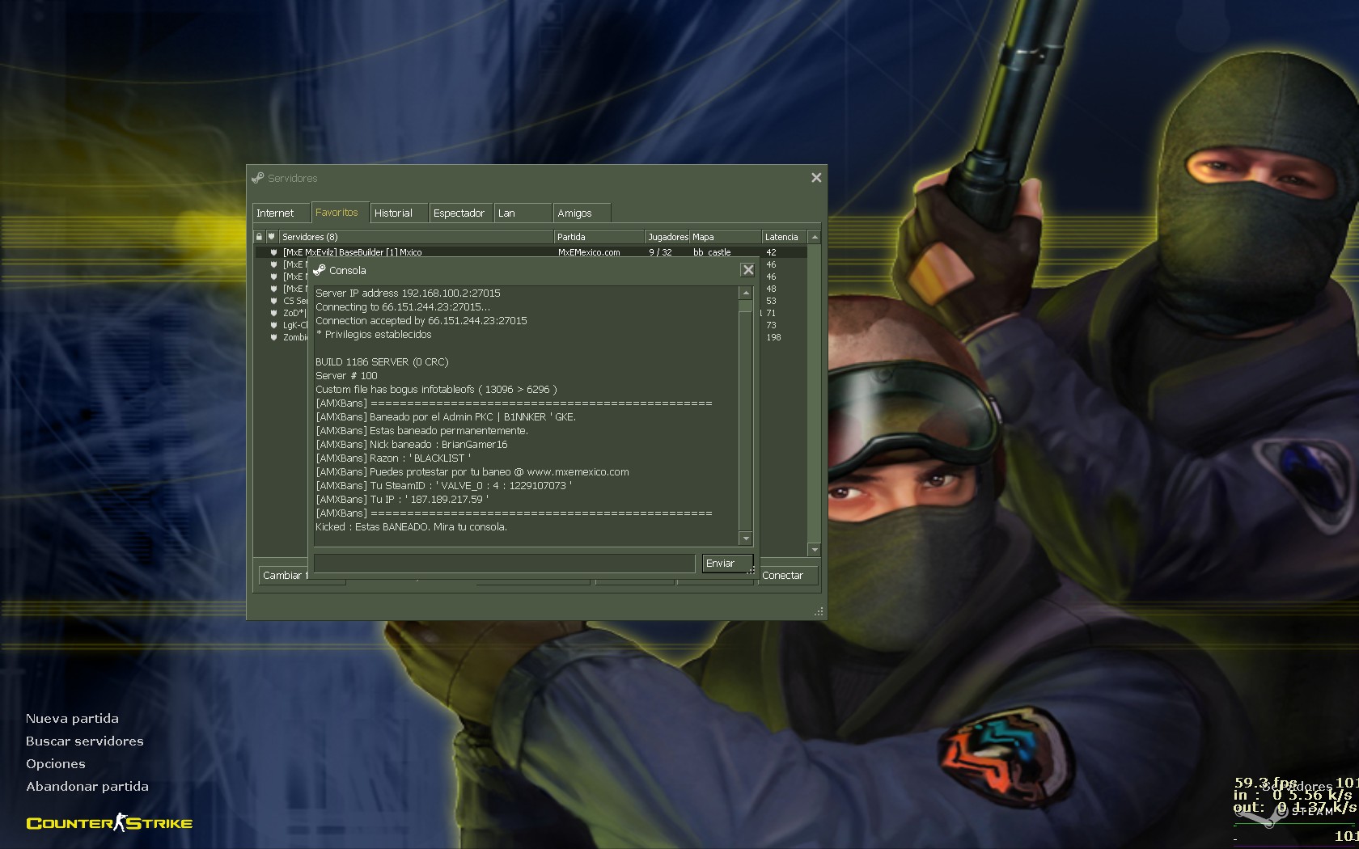
Task: Click the Steam icon in Servidores title
Action: click(x=258, y=178)
